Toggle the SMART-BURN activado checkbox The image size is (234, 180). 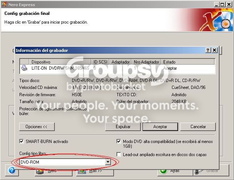click(21, 141)
